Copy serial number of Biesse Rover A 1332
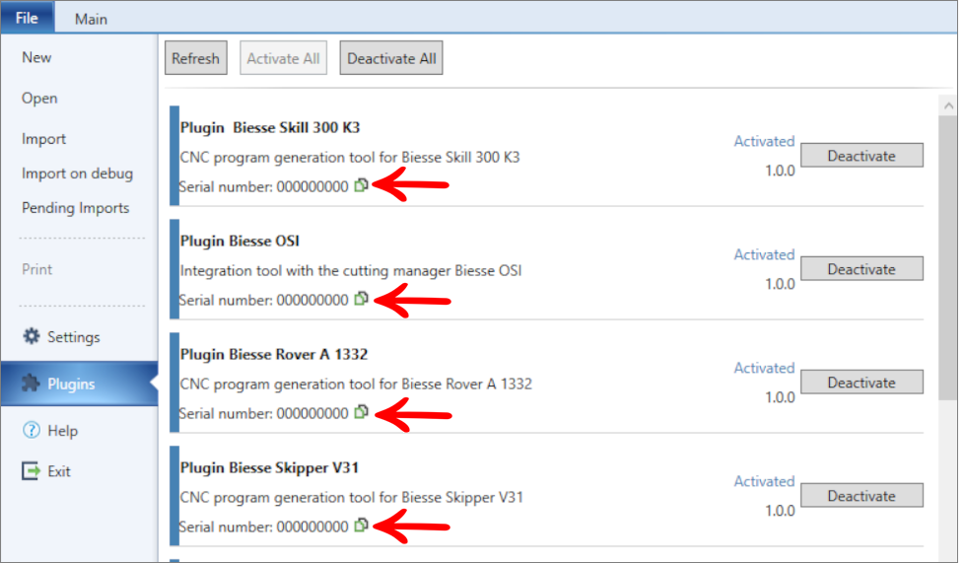The width and height of the screenshot is (965, 563). [x=362, y=412]
